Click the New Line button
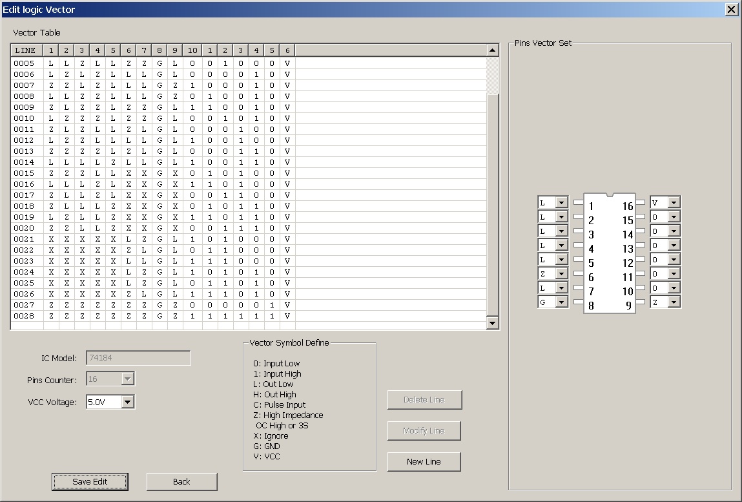The width and height of the screenshot is (742, 502). pyautogui.click(x=424, y=462)
